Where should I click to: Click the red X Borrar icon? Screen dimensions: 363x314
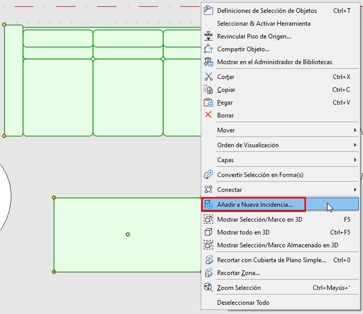208,115
